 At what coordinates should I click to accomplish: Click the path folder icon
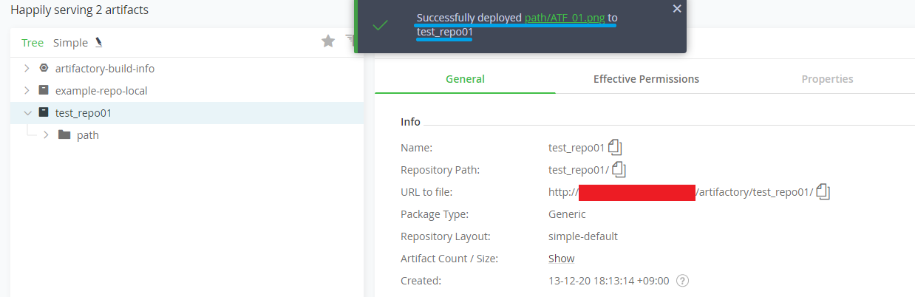coord(64,134)
